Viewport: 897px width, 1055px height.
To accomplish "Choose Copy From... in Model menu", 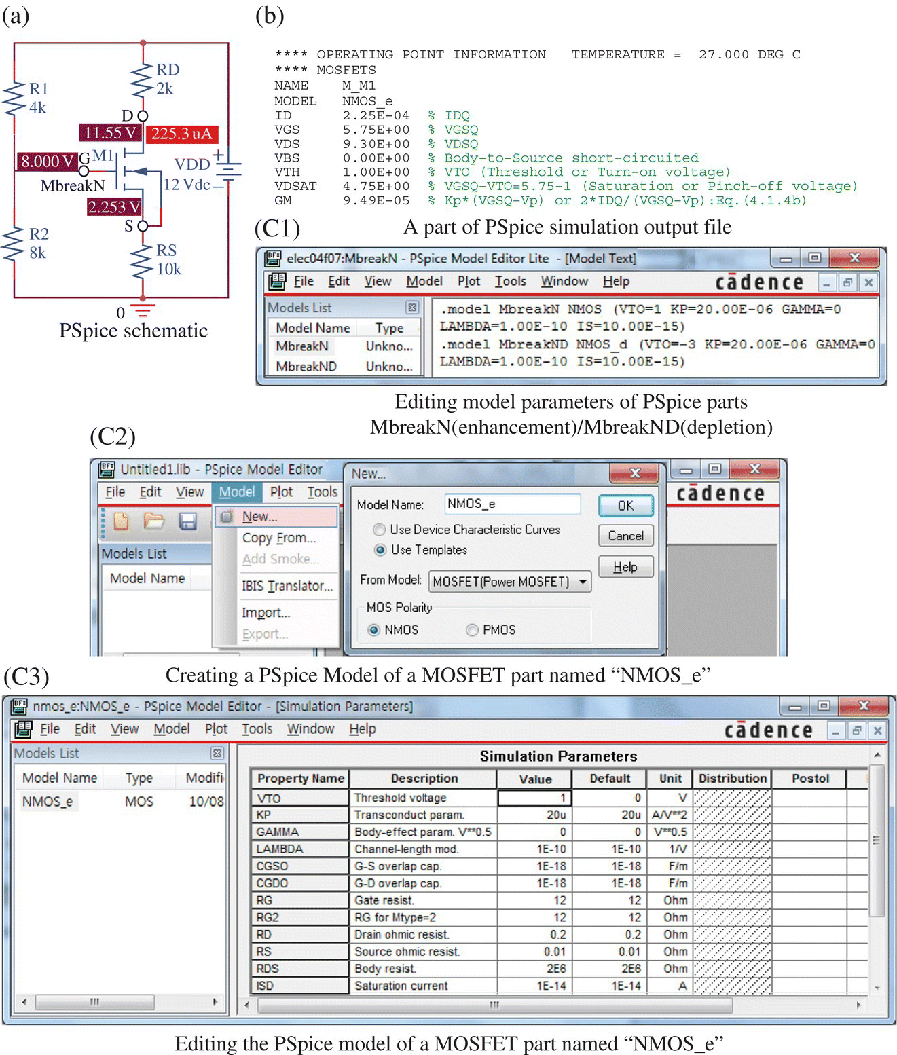I will [279, 538].
